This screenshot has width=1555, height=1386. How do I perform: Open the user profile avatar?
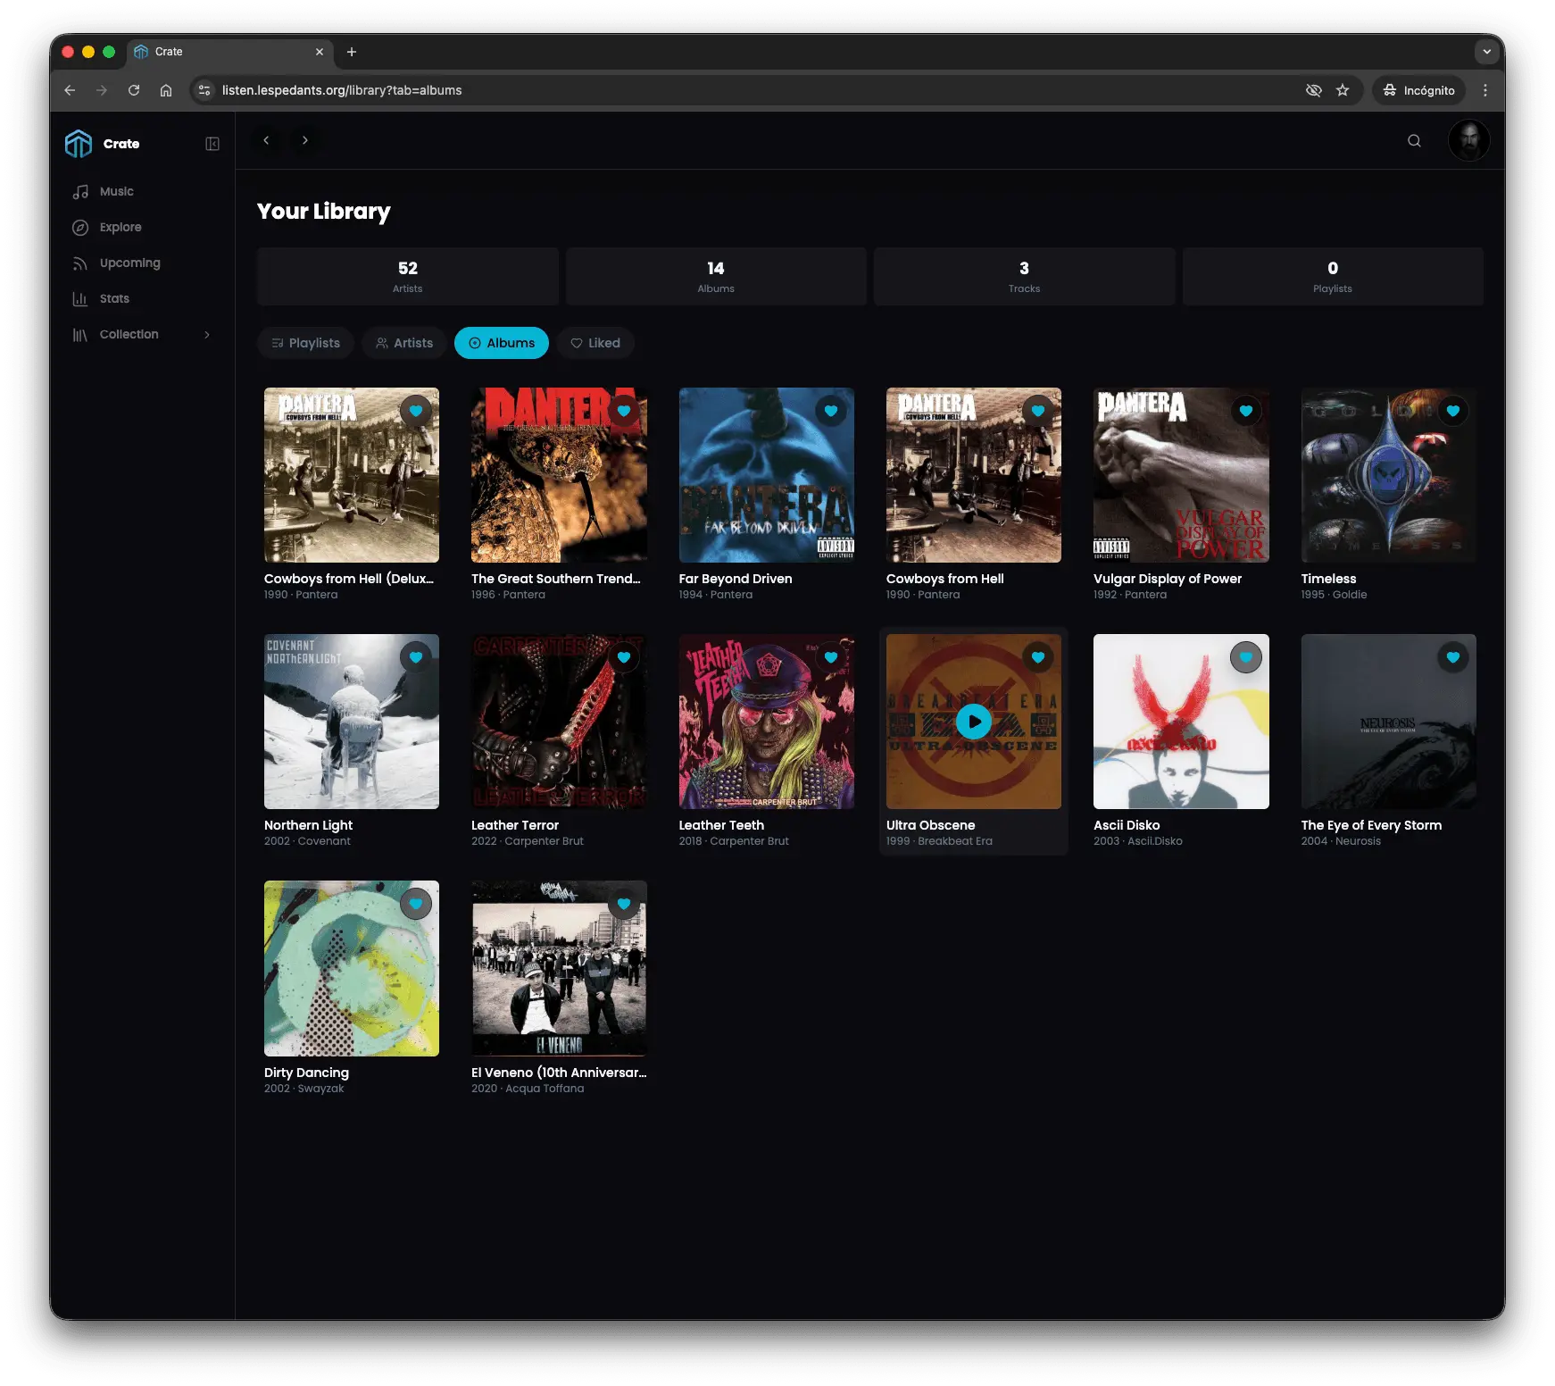pos(1468,140)
